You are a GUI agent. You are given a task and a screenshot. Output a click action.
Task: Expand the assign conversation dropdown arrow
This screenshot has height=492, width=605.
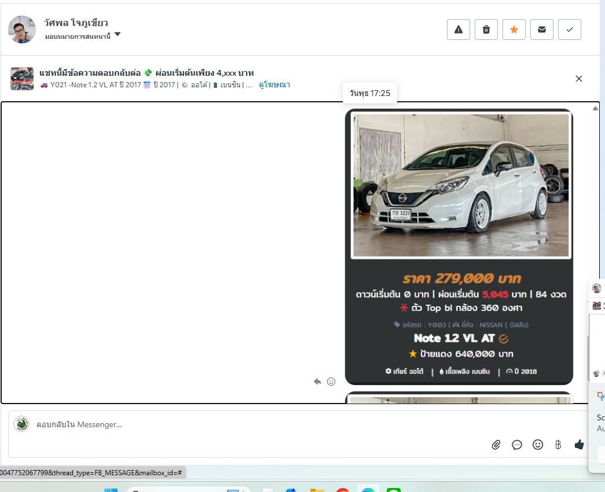pyautogui.click(x=118, y=35)
